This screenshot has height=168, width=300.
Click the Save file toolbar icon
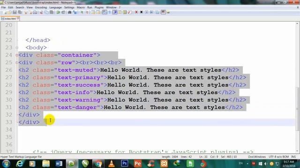pyautogui.click(x=15, y=13)
